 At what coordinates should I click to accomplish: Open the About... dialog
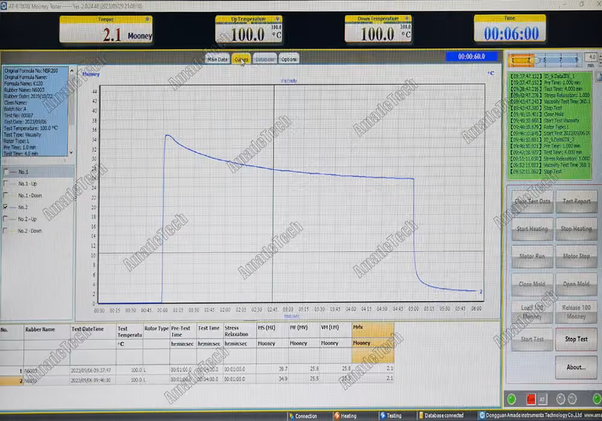click(x=576, y=367)
